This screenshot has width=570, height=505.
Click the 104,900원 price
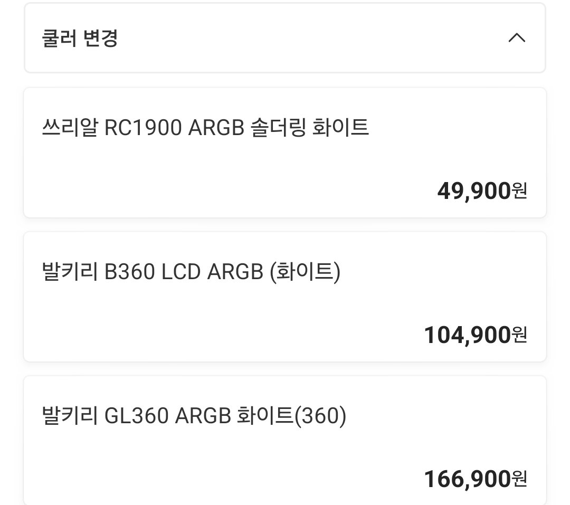click(x=476, y=335)
